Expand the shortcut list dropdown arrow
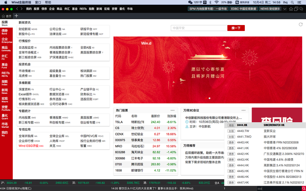Viewport: 306px width, 191px height. [285, 9]
